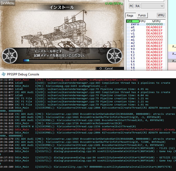Select the a0 register row
The width and height of the screenshot is (176, 171).
pyautogui.click(x=146, y=37)
